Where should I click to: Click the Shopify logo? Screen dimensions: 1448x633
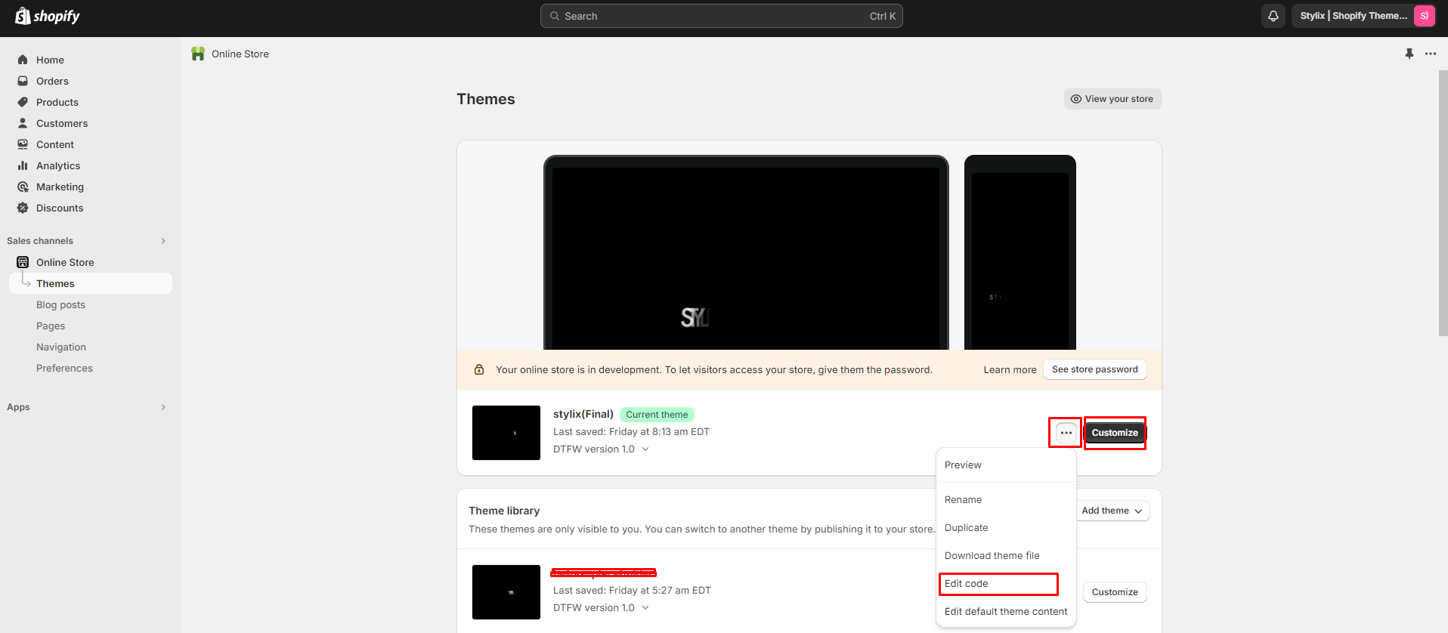48,16
